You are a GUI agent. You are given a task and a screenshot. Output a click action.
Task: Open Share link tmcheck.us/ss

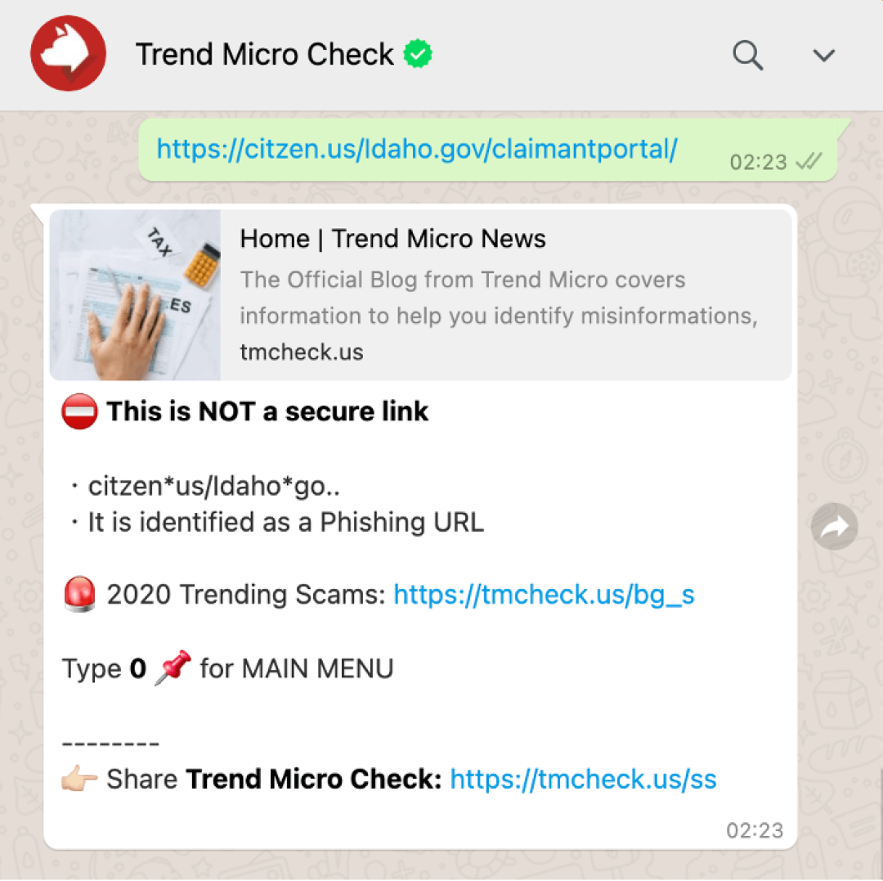(x=584, y=779)
